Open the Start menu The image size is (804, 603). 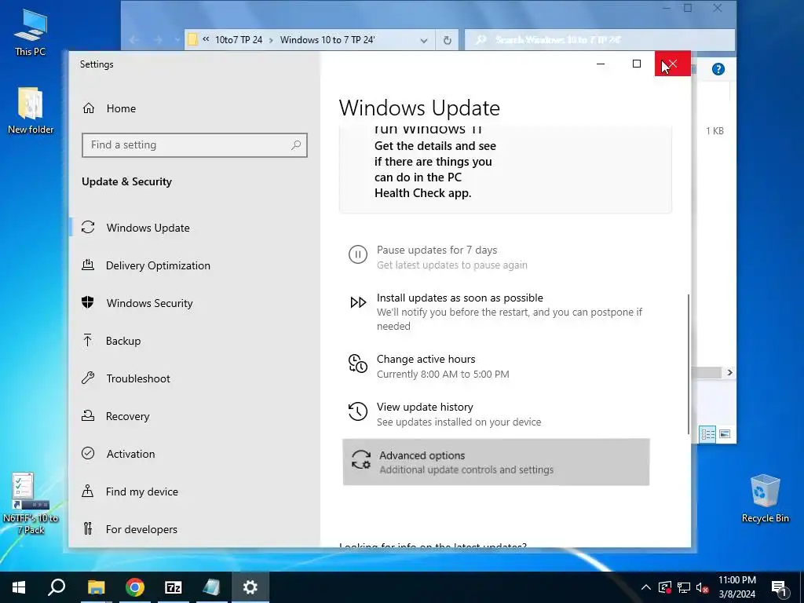(19, 587)
